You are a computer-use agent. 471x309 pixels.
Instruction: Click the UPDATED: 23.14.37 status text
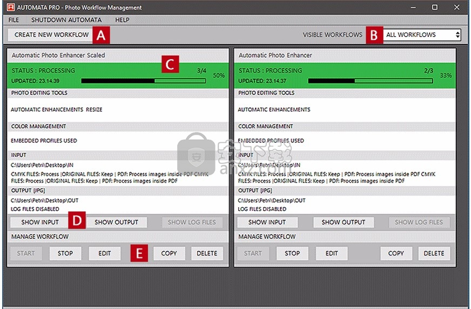[x=263, y=81]
